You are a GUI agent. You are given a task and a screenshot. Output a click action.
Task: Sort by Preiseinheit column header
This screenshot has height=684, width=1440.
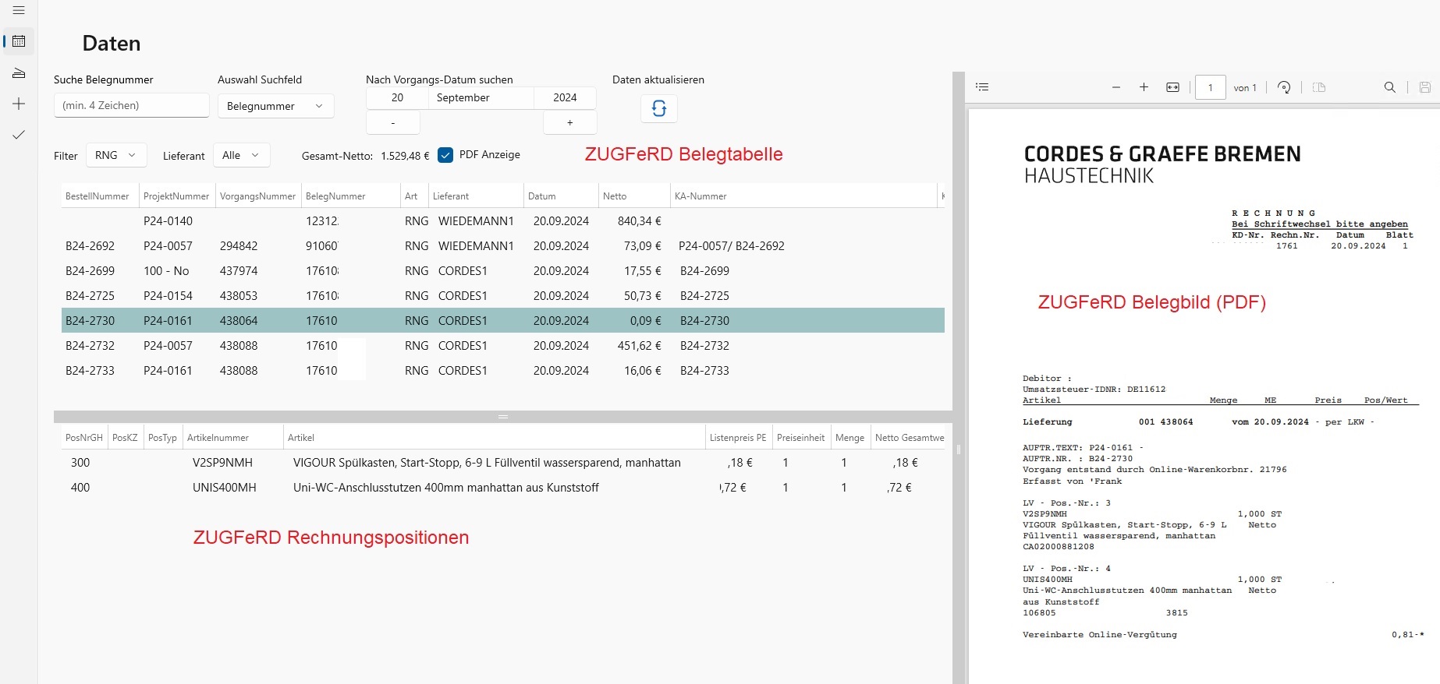pyautogui.click(x=801, y=438)
